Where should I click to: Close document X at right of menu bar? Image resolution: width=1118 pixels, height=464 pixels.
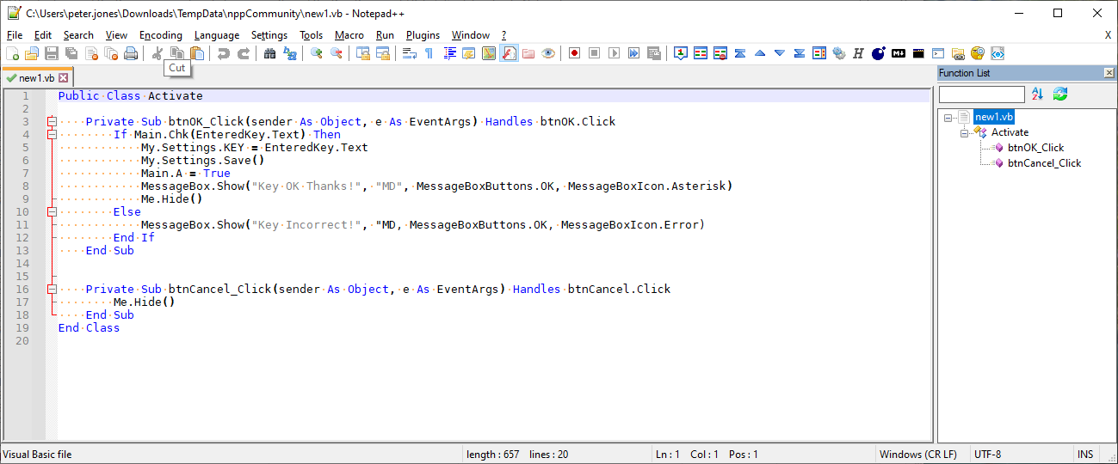(1108, 35)
